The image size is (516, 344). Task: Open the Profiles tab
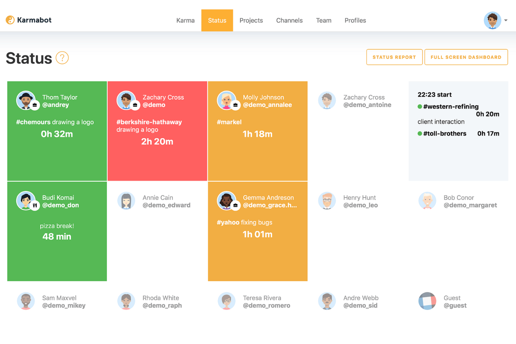tap(355, 20)
